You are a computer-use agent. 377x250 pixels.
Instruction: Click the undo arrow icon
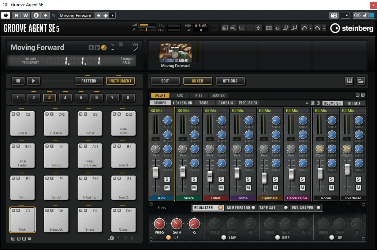click(304, 28)
